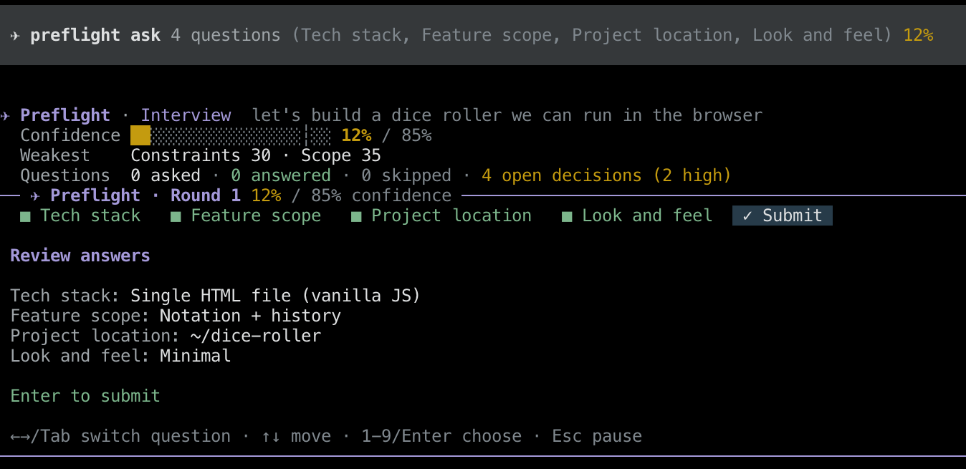Viewport: 966px width, 469px height.
Task: Click the 'Enter to submit' prompt
Action: click(x=85, y=396)
